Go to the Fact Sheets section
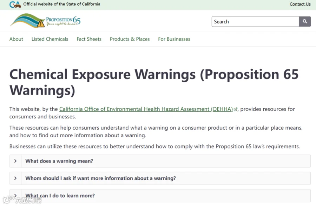The height and width of the screenshot is (206, 316). point(89,39)
